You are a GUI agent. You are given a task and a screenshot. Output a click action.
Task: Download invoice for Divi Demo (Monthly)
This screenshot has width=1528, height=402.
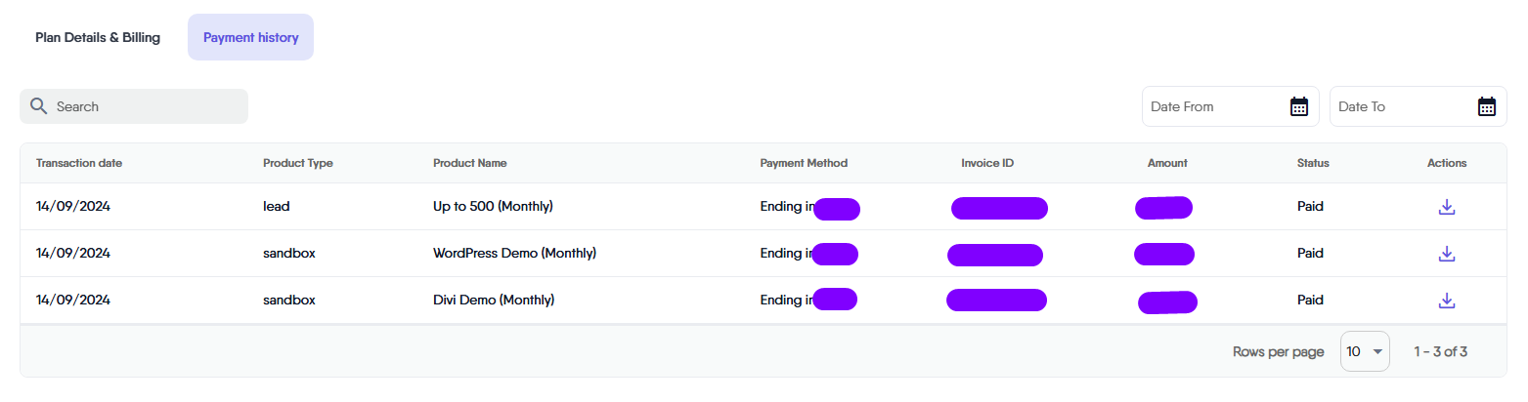1447,301
